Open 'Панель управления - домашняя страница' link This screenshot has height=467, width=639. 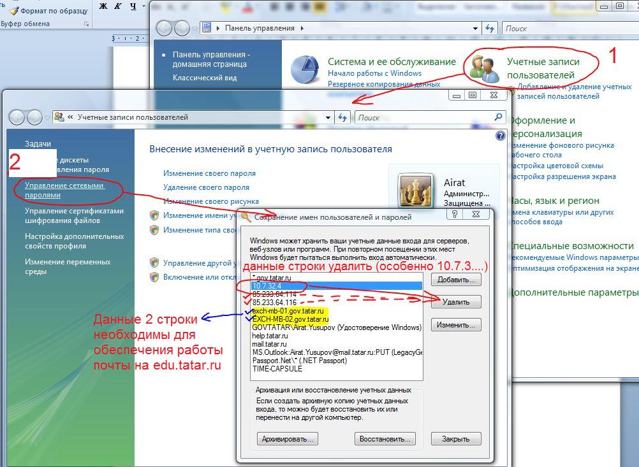[211, 59]
